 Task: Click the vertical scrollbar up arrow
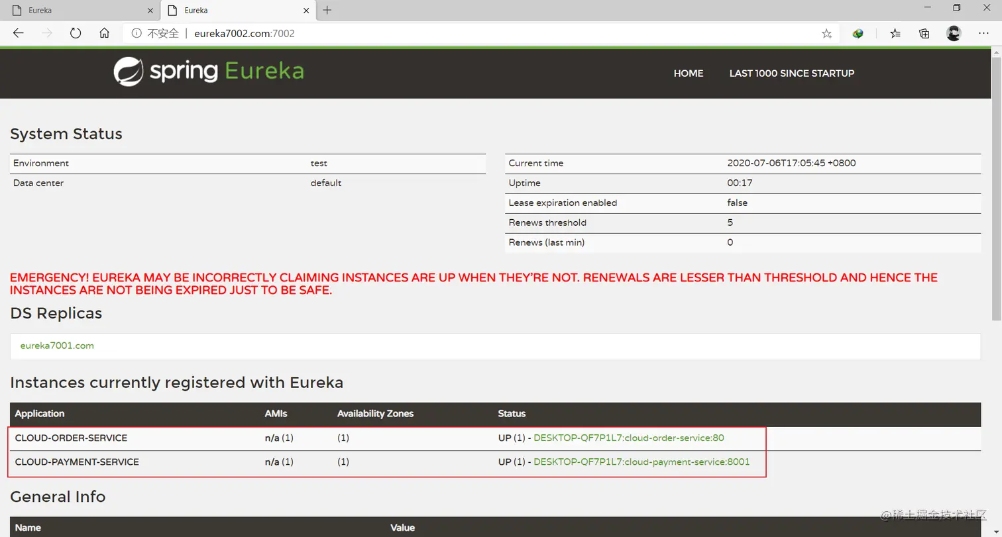[x=996, y=52]
